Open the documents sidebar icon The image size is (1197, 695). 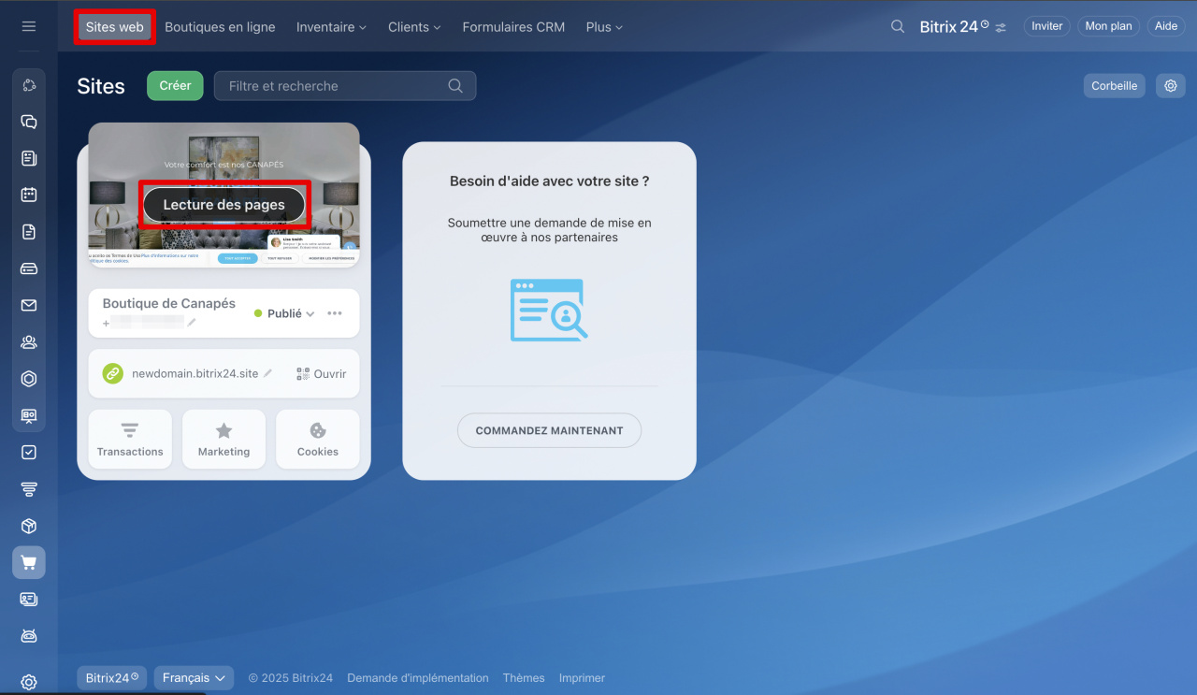[29, 232]
